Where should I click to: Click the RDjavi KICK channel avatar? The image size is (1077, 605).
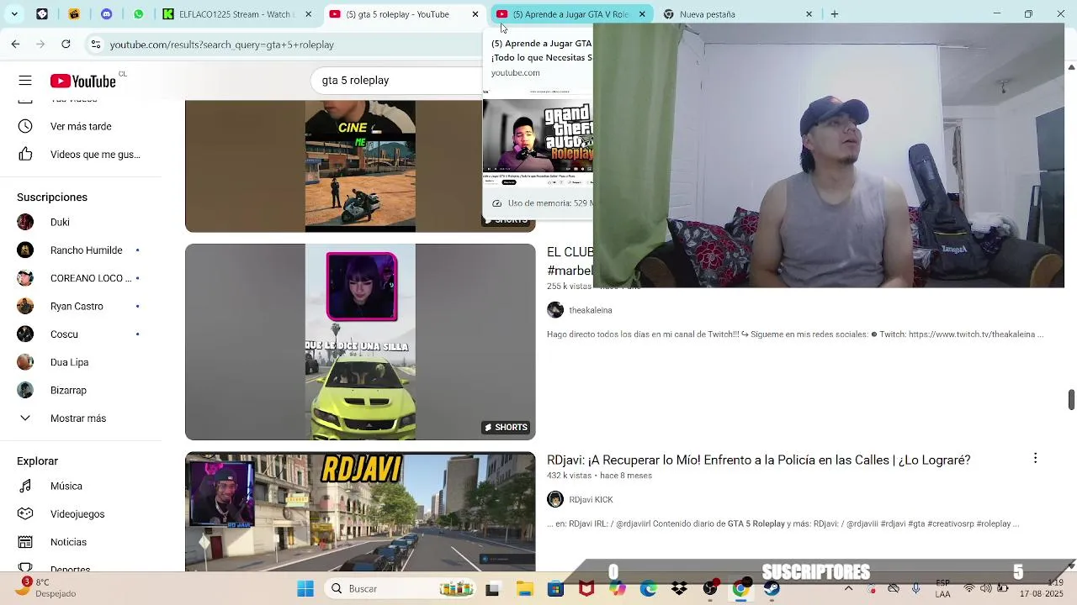pos(555,500)
